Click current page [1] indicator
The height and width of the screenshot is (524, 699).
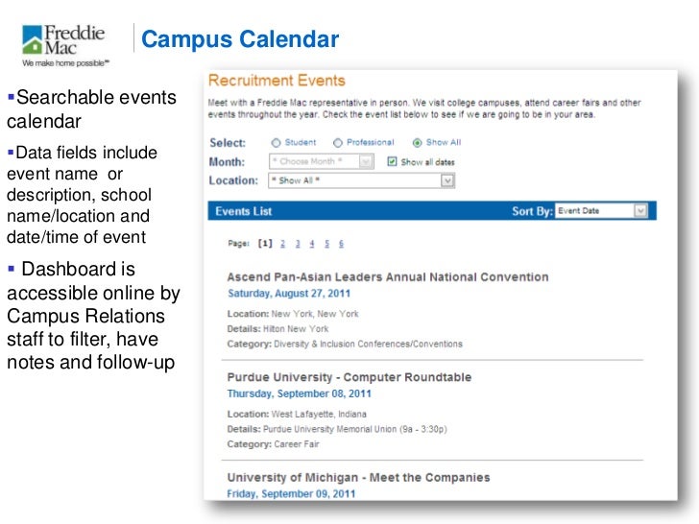(x=265, y=244)
